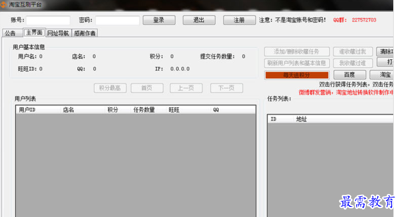Click the 地址 column header in task list
Screen dimensions: 399x217
coord(344,119)
